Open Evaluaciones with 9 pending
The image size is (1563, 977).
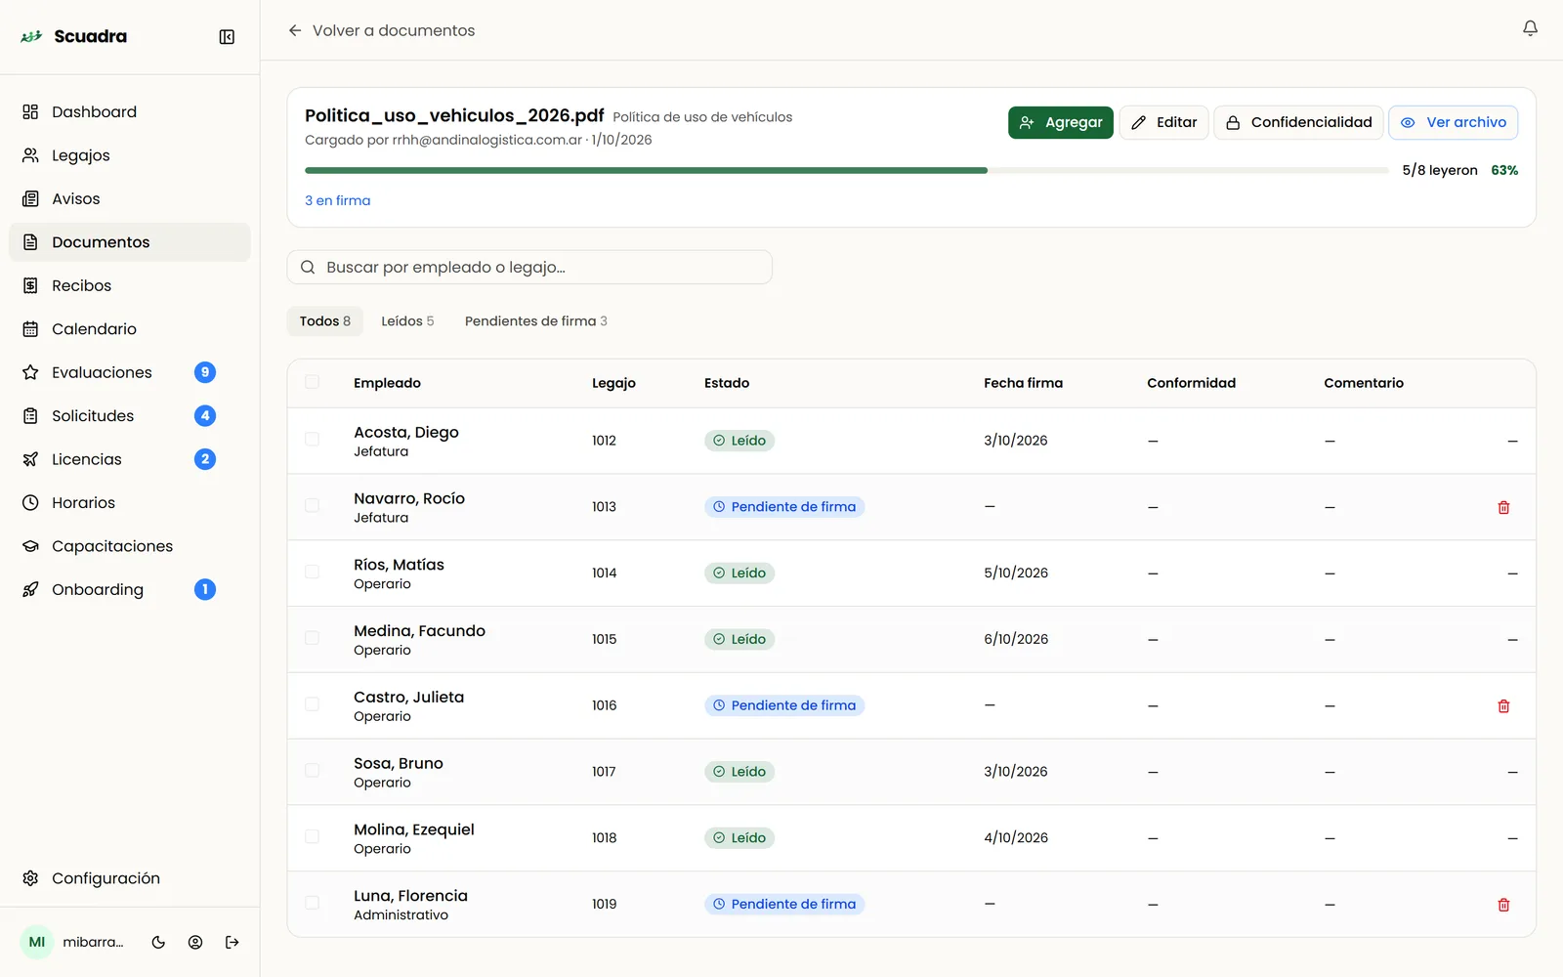pos(130,372)
